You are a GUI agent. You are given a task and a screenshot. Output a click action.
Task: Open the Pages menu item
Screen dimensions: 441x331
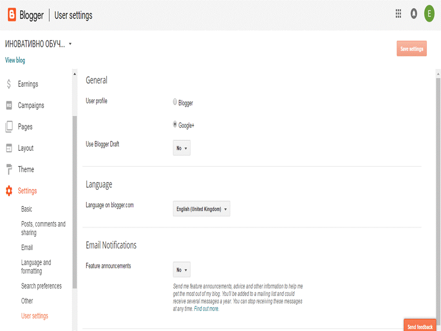(x=25, y=127)
